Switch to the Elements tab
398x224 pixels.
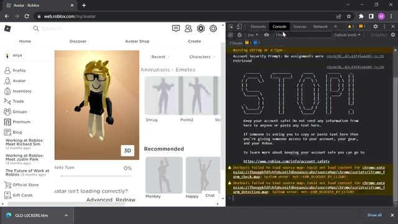pos(258,26)
